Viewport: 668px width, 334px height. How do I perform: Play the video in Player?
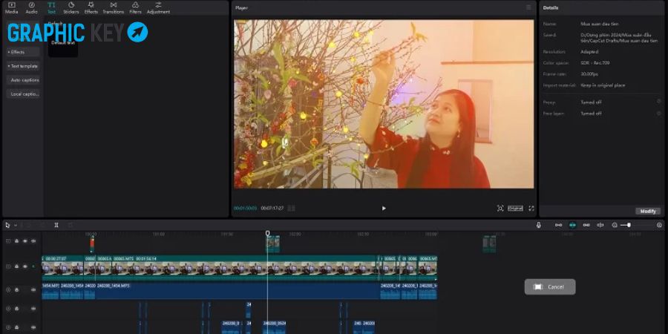click(x=384, y=209)
